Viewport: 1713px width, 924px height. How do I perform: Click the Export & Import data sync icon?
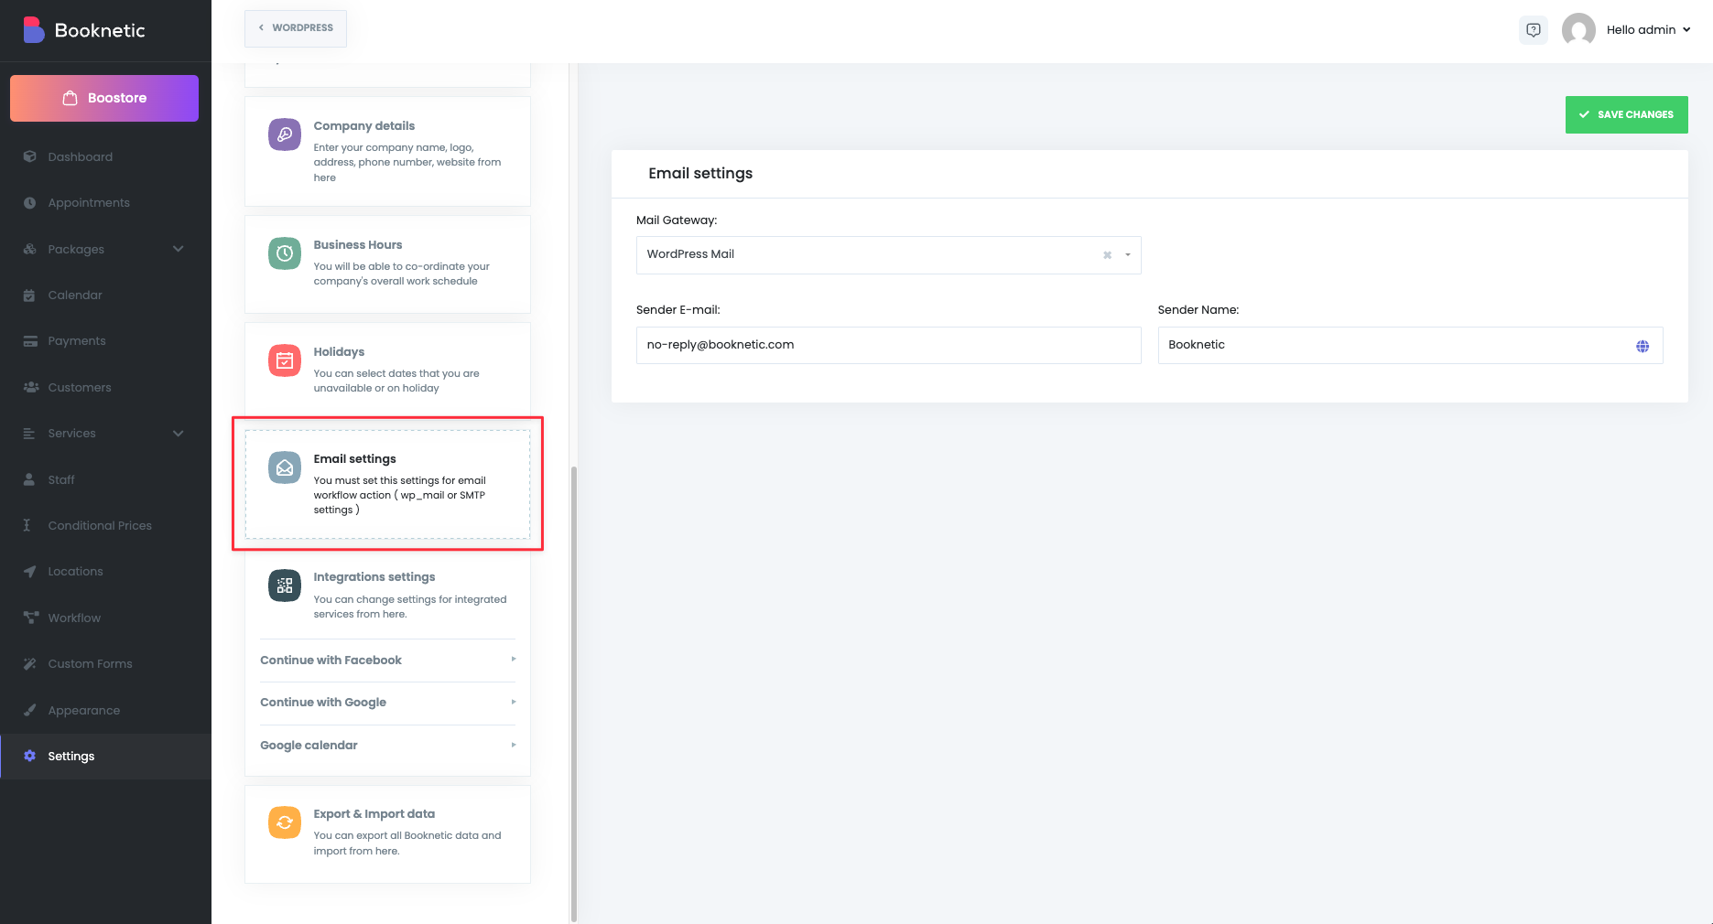pos(284,822)
